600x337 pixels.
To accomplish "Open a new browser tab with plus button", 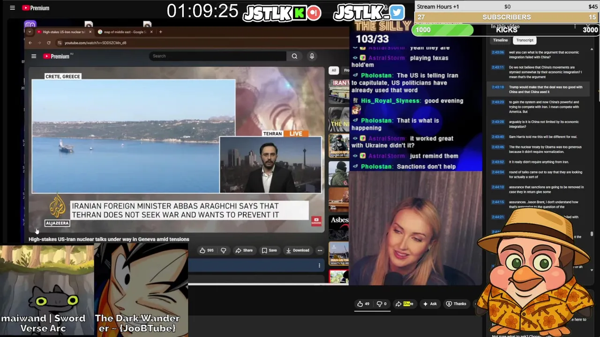I will pos(160,32).
